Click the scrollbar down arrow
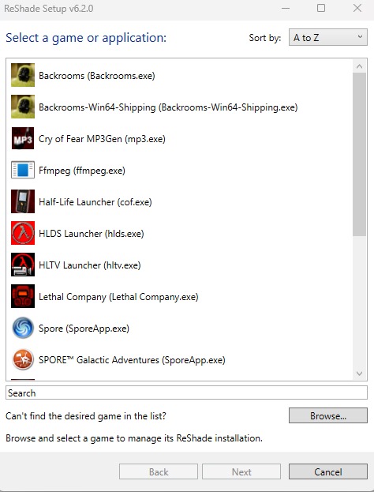Image resolution: width=374 pixels, height=492 pixels. (x=359, y=374)
